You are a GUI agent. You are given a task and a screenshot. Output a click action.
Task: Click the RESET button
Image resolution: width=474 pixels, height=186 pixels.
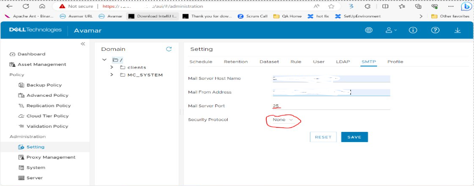(x=323, y=137)
